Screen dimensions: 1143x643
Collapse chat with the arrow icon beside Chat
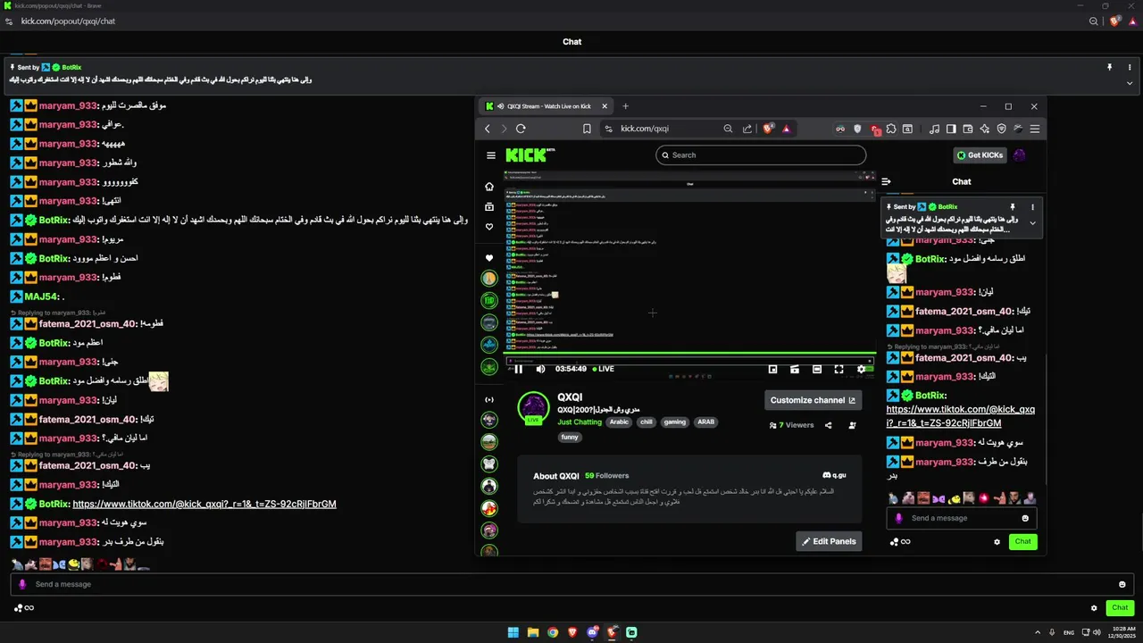[886, 181]
